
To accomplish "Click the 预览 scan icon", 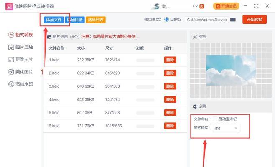I will pyautogui.click(x=194, y=37).
